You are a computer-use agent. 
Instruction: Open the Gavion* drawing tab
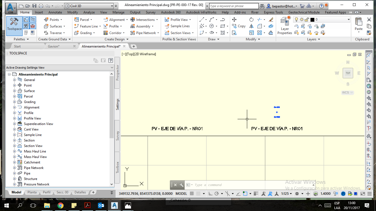click(x=53, y=46)
